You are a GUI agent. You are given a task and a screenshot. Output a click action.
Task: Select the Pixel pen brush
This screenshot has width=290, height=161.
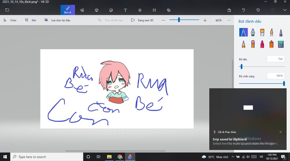point(281,32)
